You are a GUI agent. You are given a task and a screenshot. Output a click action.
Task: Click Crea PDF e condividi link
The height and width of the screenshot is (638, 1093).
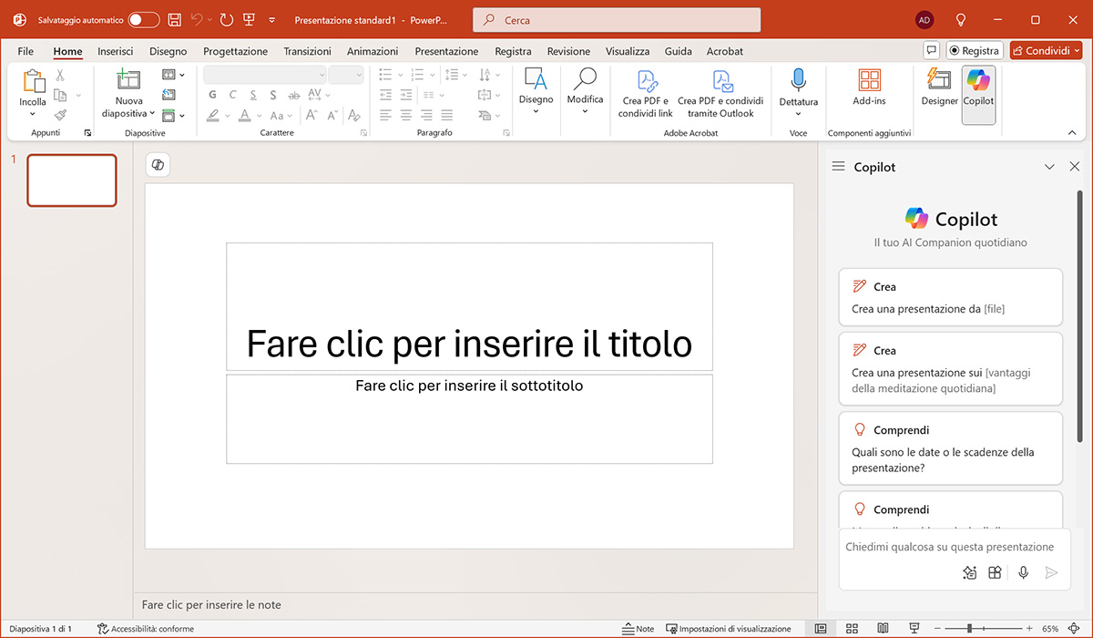pos(645,93)
